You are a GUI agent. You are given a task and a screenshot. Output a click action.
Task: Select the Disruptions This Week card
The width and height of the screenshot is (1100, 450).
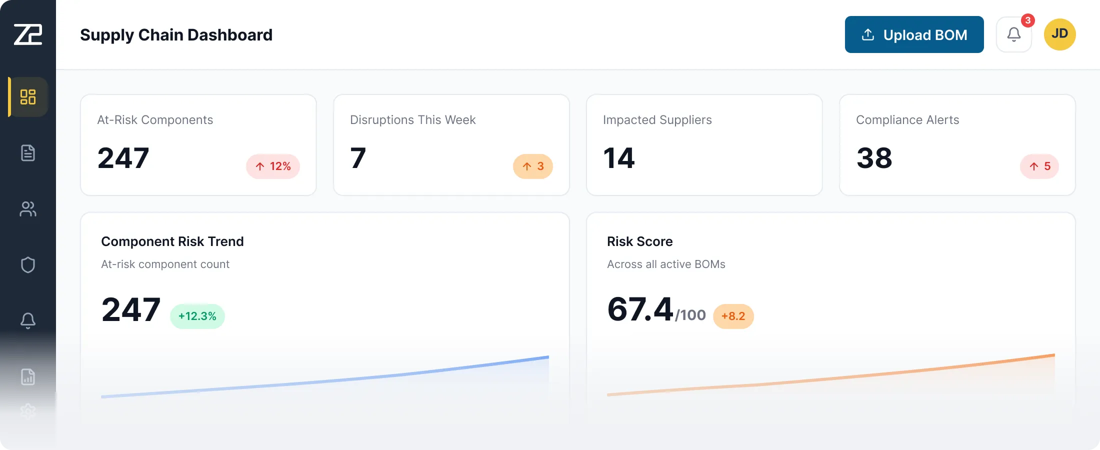[x=451, y=144]
